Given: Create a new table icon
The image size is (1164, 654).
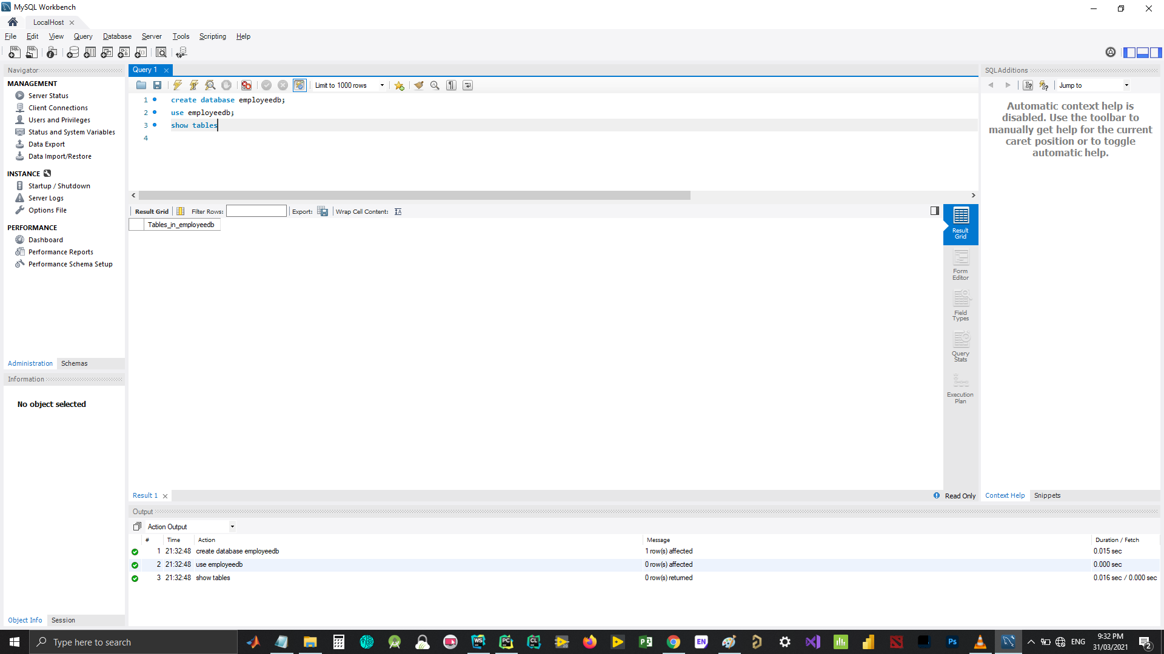Looking at the screenshot, I should point(90,53).
